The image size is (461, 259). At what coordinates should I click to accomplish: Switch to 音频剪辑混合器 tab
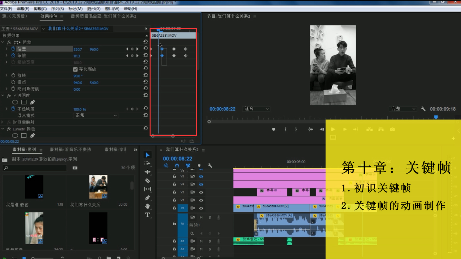(x=103, y=16)
